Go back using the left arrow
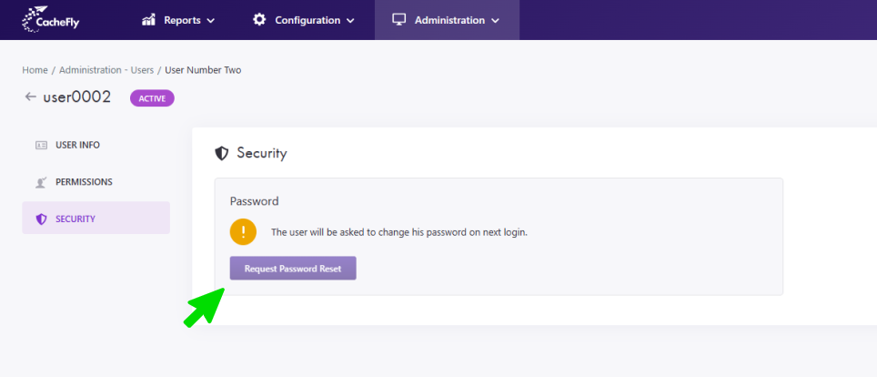877x377 pixels. click(x=31, y=97)
